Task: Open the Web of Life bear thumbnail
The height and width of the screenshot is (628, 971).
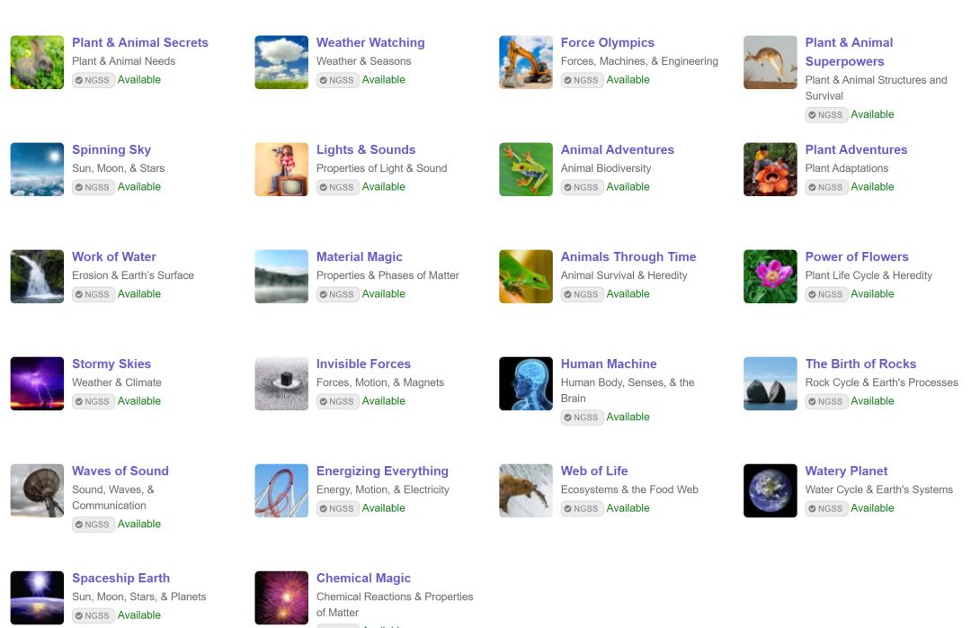Action: pos(526,491)
